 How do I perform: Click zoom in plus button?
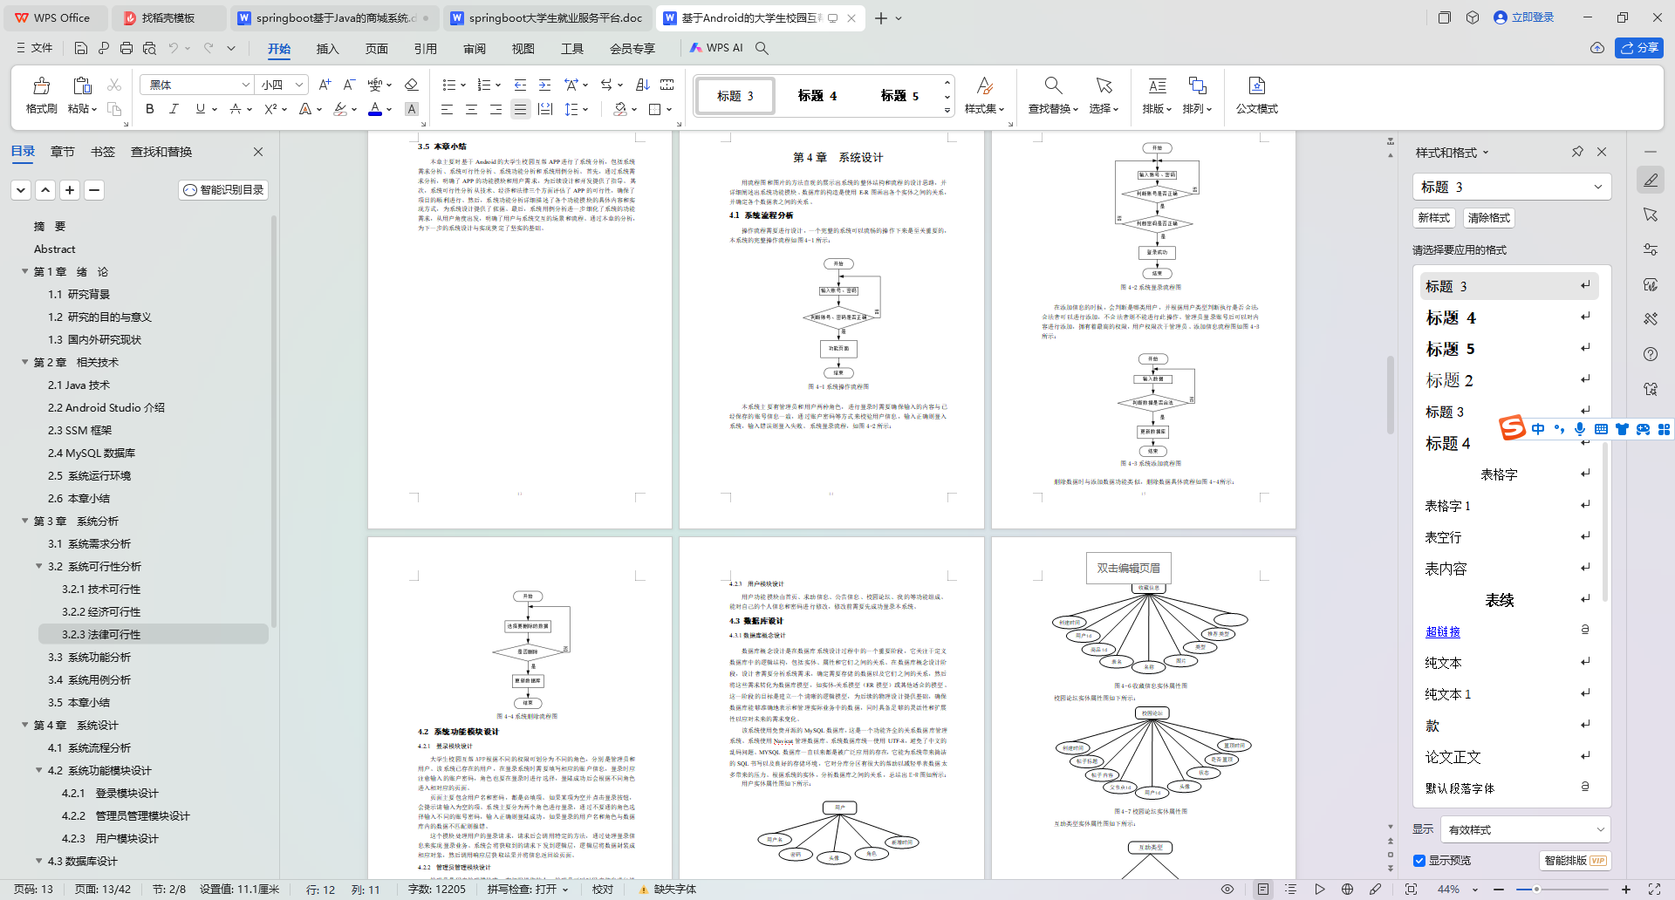pos(1626,890)
